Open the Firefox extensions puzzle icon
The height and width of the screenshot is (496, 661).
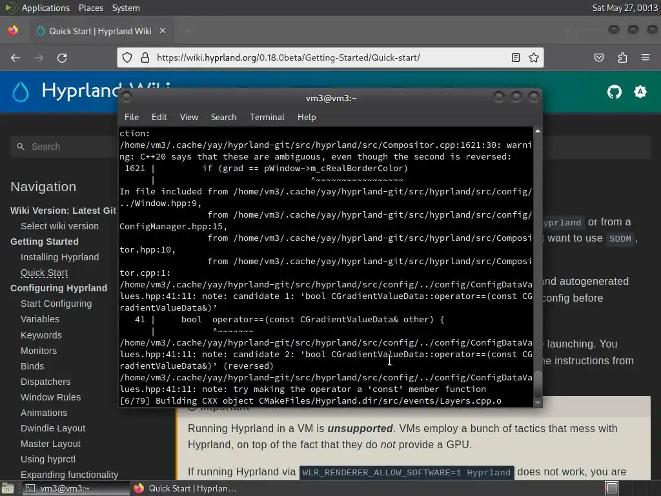click(622, 57)
